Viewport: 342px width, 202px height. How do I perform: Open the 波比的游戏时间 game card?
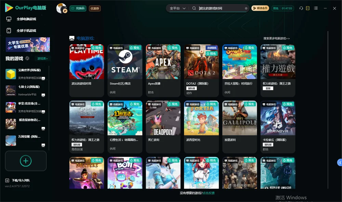tap(87, 71)
